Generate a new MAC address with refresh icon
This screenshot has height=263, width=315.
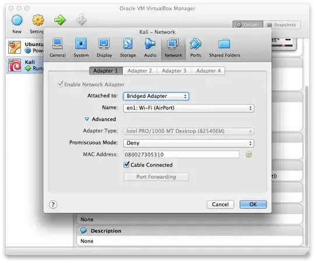(249, 155)
